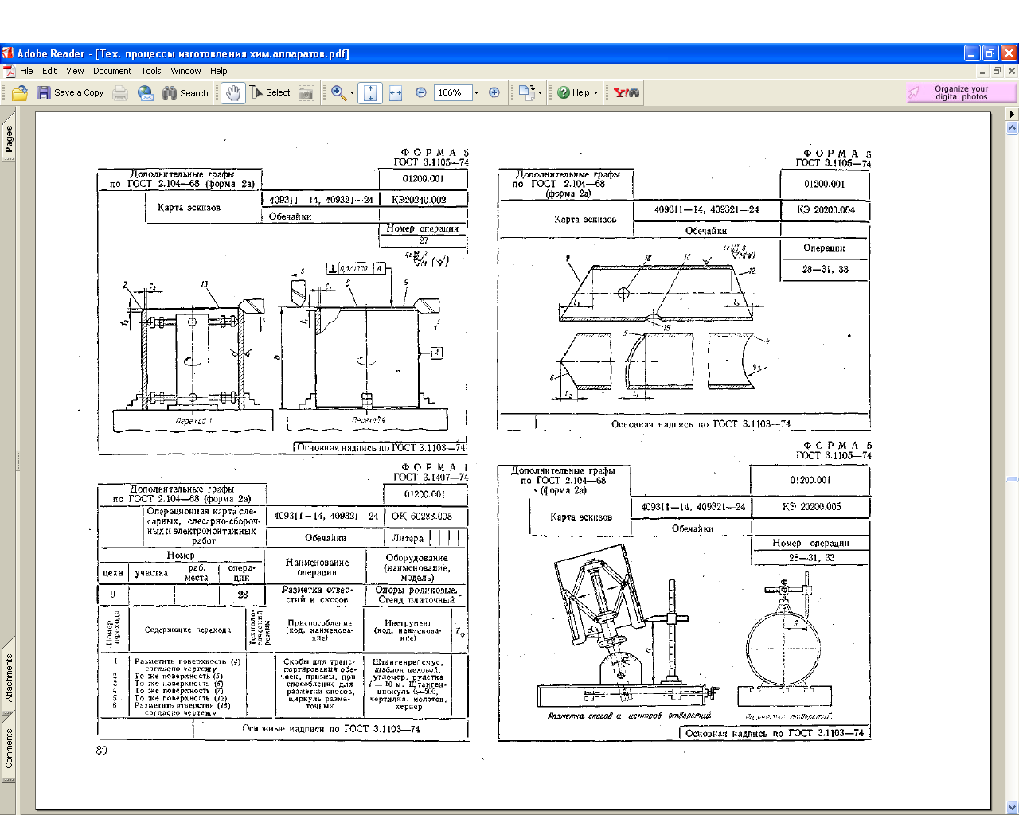Image resolution: width=1019 pixels, height=815 pixels.
Task: Open the Comments side panel tab
Action: [x=9, y=749]
